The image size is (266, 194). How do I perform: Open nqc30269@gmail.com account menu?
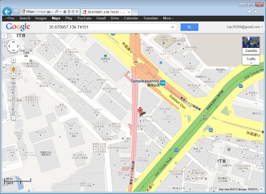pyautogui.click(x=245, y=27)
